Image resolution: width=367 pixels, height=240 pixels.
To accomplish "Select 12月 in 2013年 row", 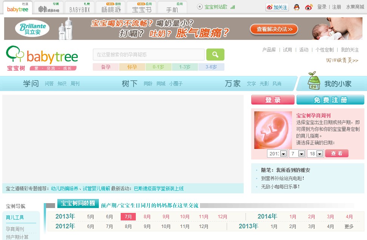I will (x=223, y=217).
